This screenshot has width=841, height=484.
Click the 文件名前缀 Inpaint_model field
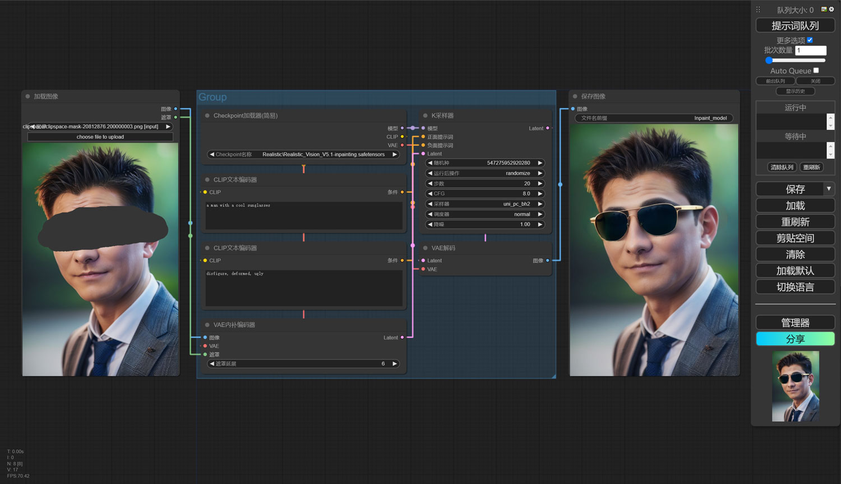[654, 118]
